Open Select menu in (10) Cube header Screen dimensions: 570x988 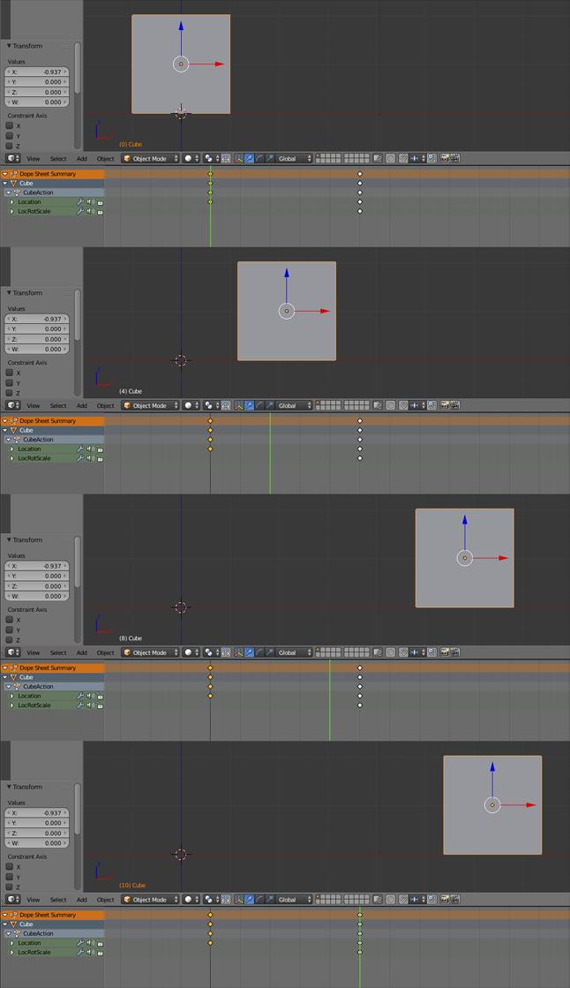click(x=58, y=900)
